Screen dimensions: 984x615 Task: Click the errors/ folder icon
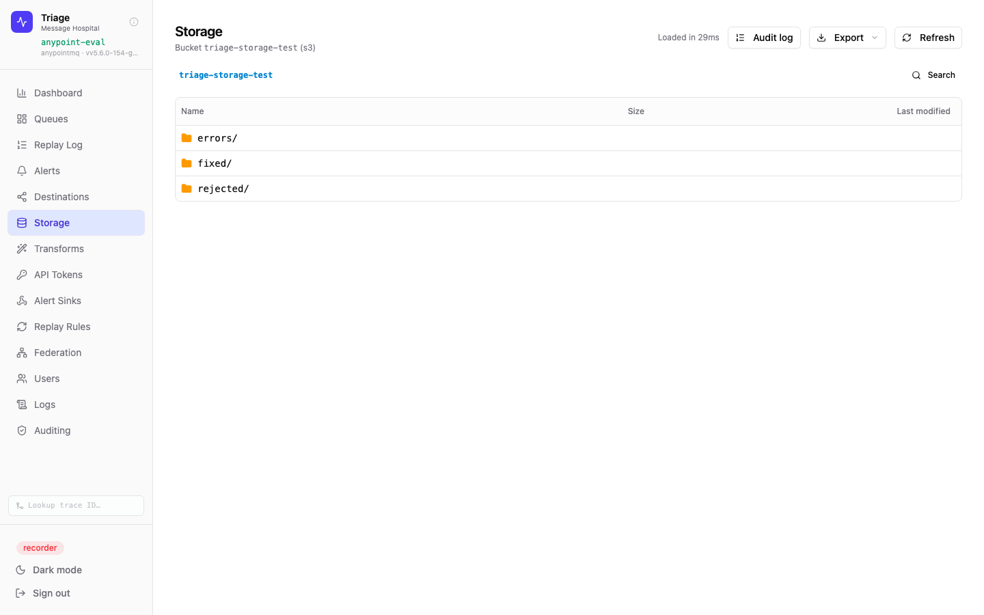tap(187, 138)
